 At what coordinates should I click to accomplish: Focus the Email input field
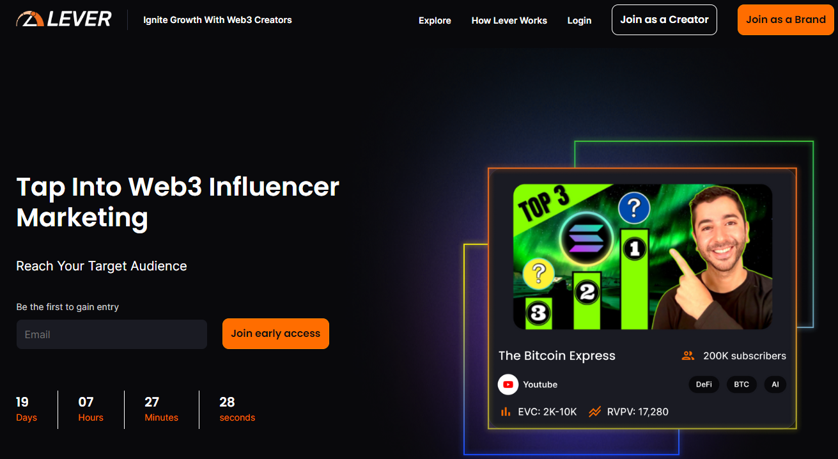pos(112,334)
